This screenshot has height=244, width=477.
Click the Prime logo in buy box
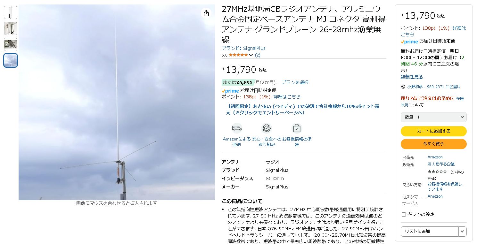tap(409, 42)
